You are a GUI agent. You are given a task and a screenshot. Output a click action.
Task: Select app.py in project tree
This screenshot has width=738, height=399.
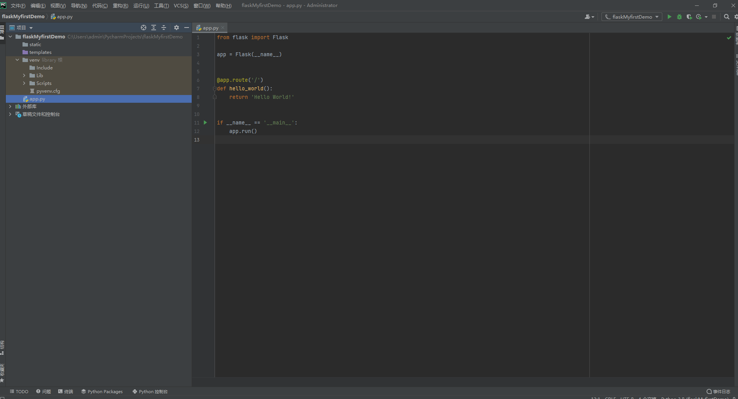99,99
